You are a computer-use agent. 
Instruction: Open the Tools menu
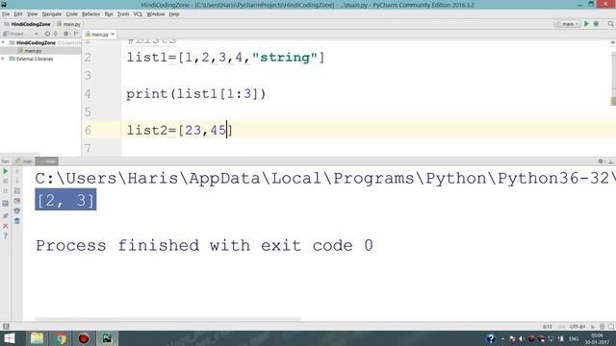click(x=123, y=14)
